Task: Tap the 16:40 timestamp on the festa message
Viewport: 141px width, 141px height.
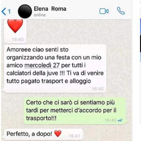Action: coord(98,88)
